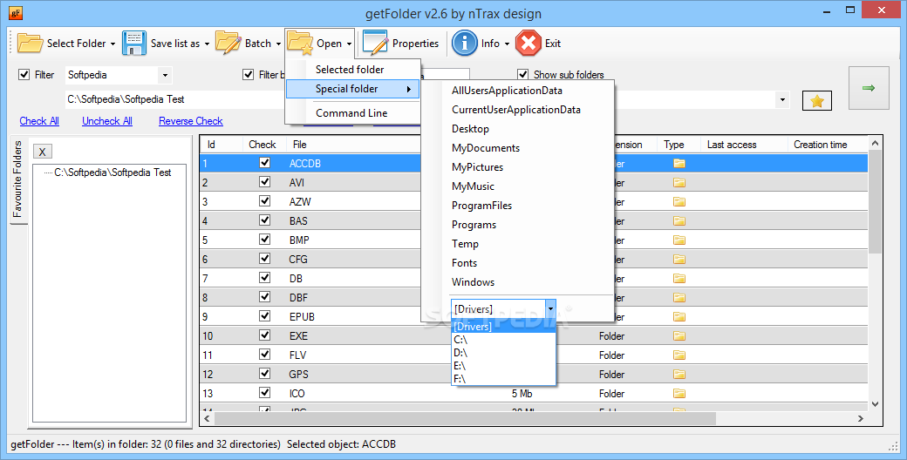The image size is (907, 460).
Task: Expand the Select Folder dropdown arrow
Action: coord(113,44)
